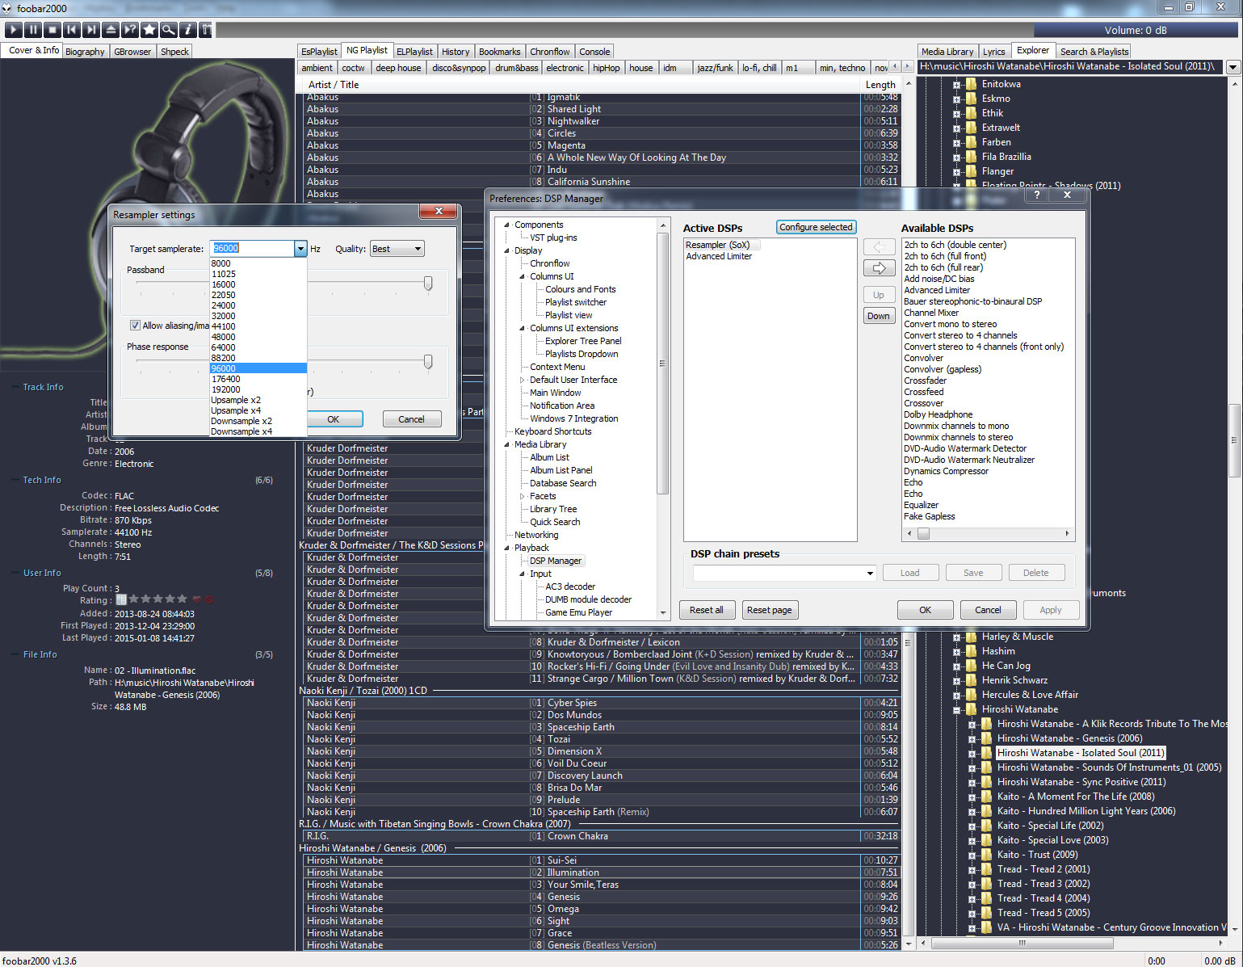Click the Volume bar at top right
This screenshot has height=967, width=1243.
tap(1136, 30)
